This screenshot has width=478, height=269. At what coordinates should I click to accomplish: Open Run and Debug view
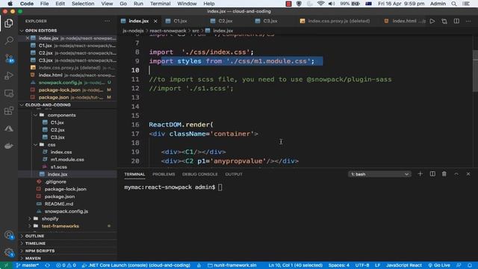(x=8, y=75)
